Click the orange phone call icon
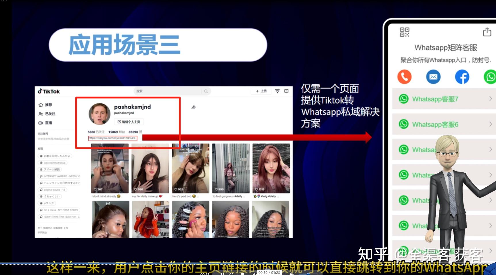Screen dimensions: 496x275 [x=404, y=77]
